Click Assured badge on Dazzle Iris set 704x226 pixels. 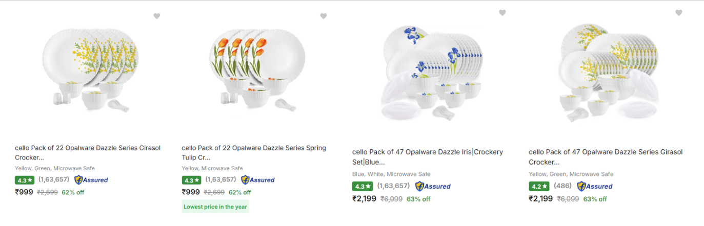(433, 187)
